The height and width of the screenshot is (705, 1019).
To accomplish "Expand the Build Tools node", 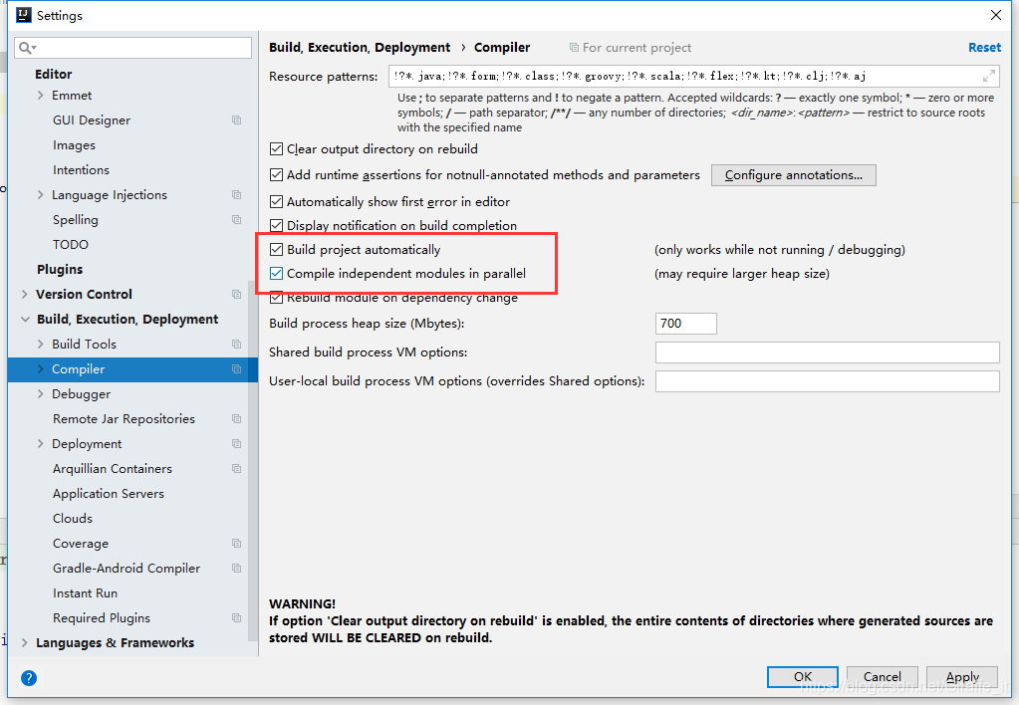I will pyautogui.click(x=40, y=344).
